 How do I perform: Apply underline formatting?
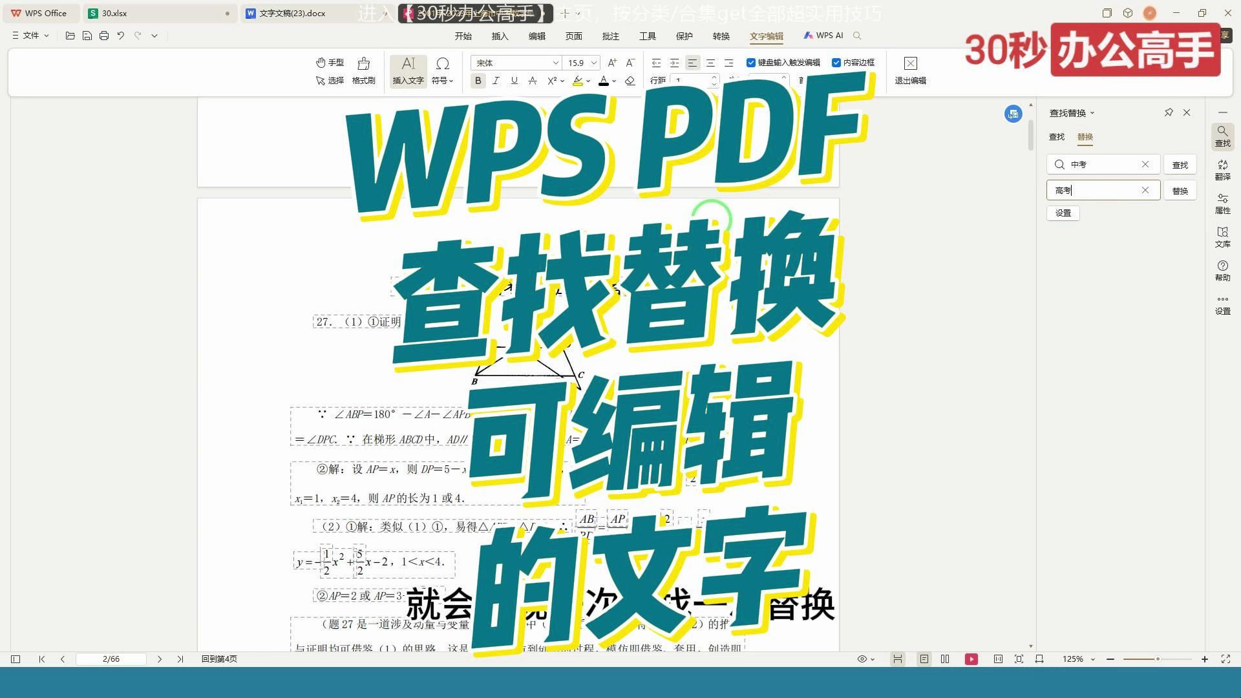coord(514,81)
